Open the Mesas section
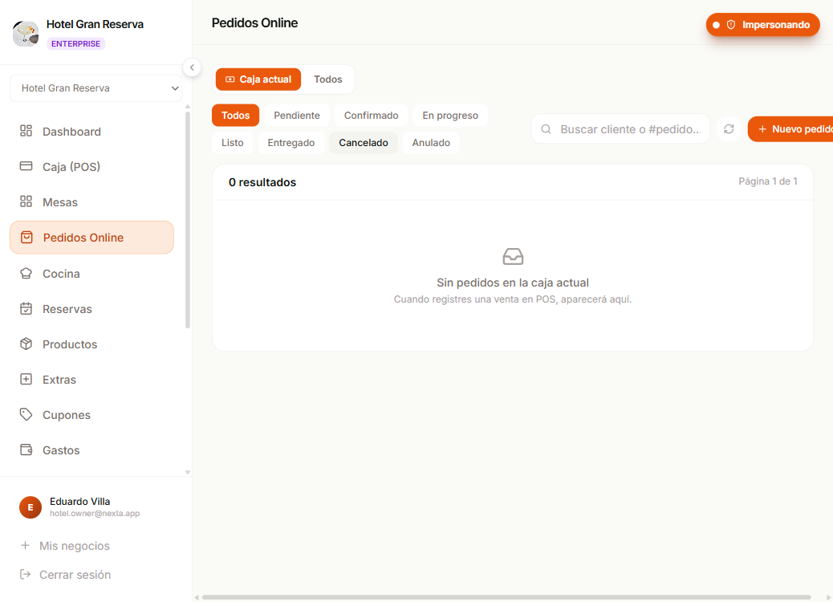Image resolution: width=833 pixels, height=602 pixels. point(92,202)
